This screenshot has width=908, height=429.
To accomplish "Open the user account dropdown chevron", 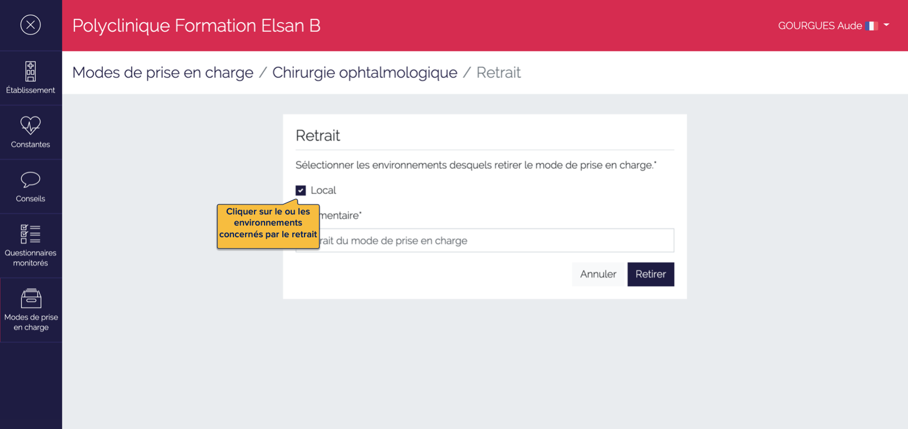I will (x=887, y=26).
